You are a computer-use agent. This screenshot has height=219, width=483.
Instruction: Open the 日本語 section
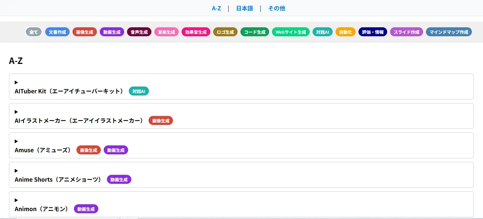pos(244,8)
